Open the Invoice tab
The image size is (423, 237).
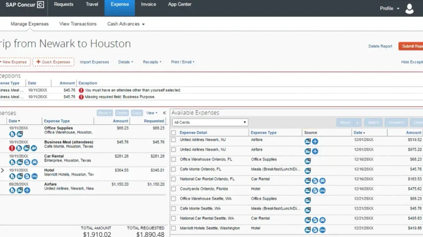click(x=148, y=4)
